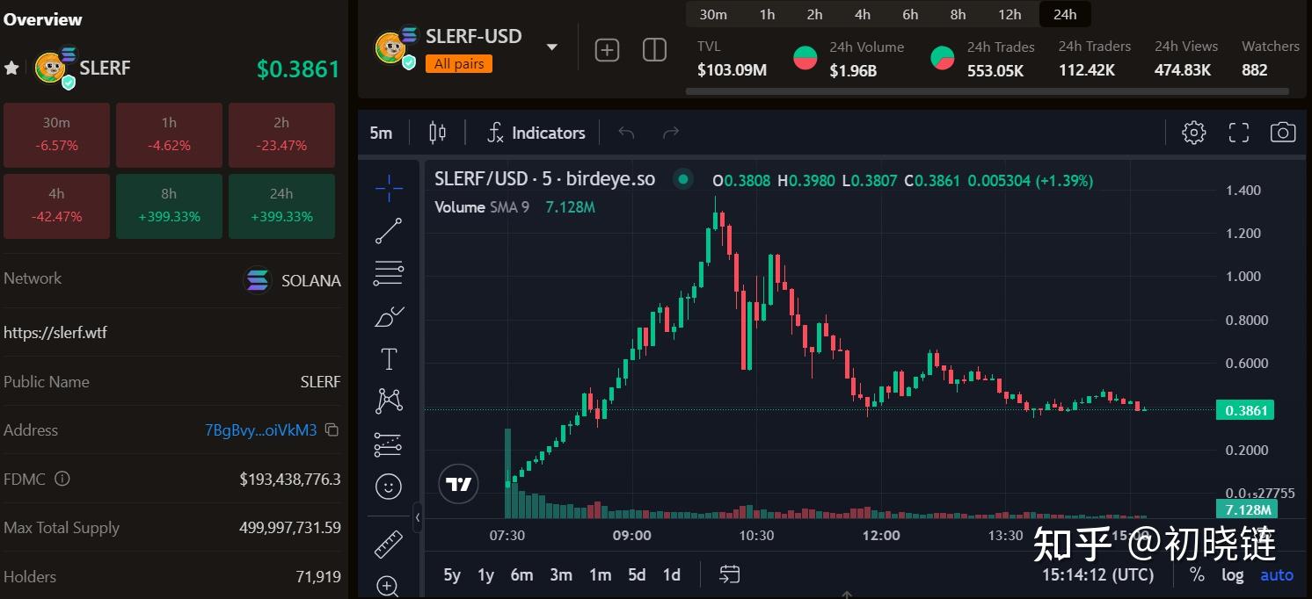Select the trend line drawing tool
1312x599 pixels.
coord(388,230)
